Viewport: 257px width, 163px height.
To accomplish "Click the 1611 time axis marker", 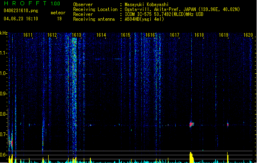I will pyautogui.click(x=28, y=35).
